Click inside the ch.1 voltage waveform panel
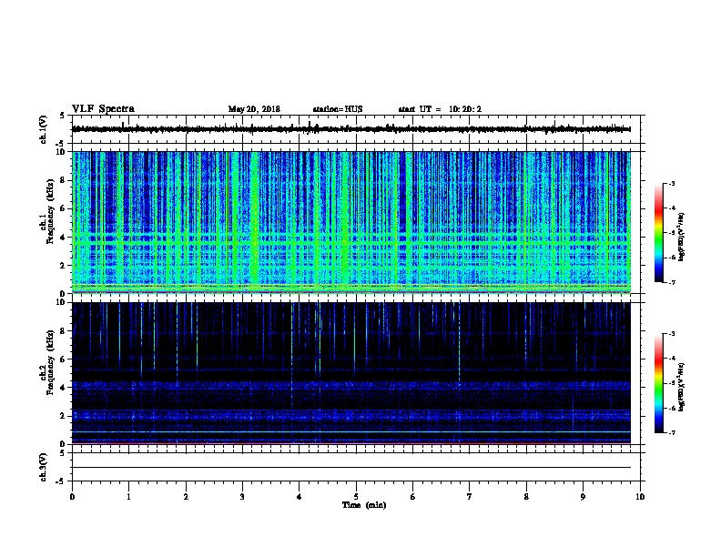This screenshot has height=557, width=721. click(358, 129)
